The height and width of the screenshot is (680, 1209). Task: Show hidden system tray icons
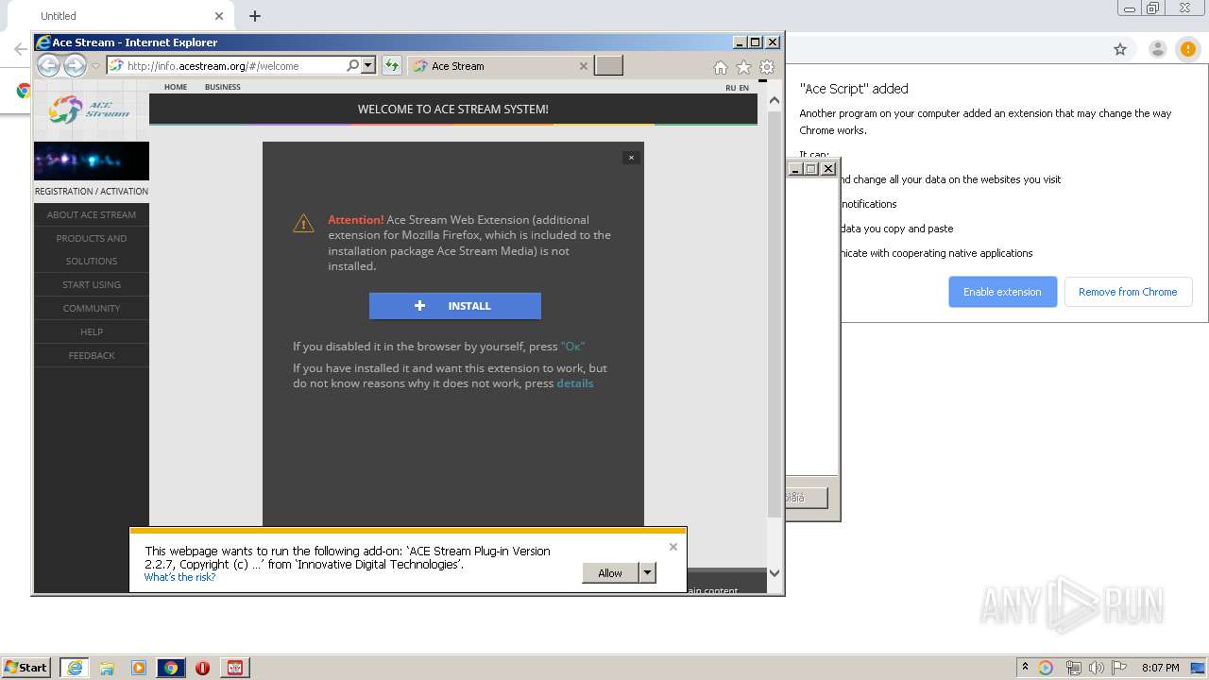pos(1025,667)
